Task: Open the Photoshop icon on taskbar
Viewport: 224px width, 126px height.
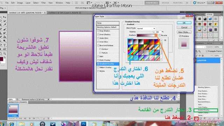Action: (84, 124)
